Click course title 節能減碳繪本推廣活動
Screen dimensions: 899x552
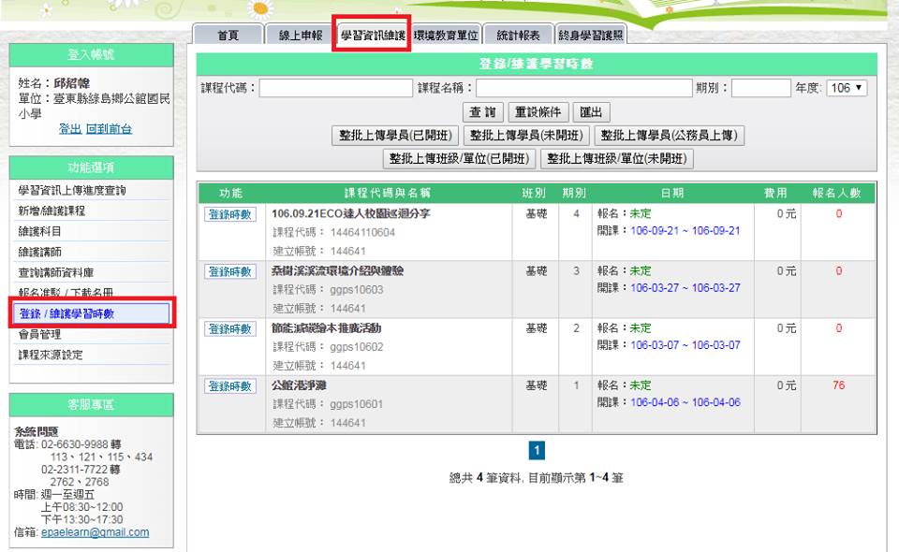point(326,328)
